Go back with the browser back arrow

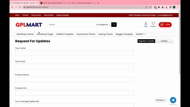click(12, 7)
